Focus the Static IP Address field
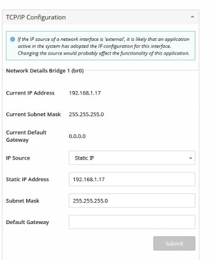The image size is (214, 260). point(132,179)
